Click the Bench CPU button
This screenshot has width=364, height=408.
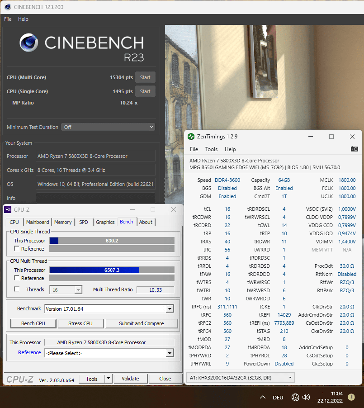(x=33, y=323)
